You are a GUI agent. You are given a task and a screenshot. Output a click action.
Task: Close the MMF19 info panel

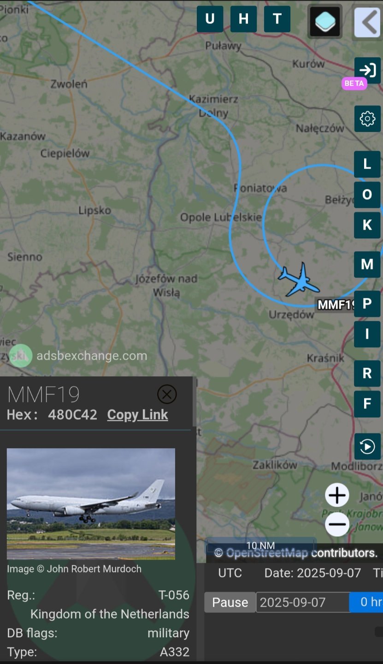[167, 394]
